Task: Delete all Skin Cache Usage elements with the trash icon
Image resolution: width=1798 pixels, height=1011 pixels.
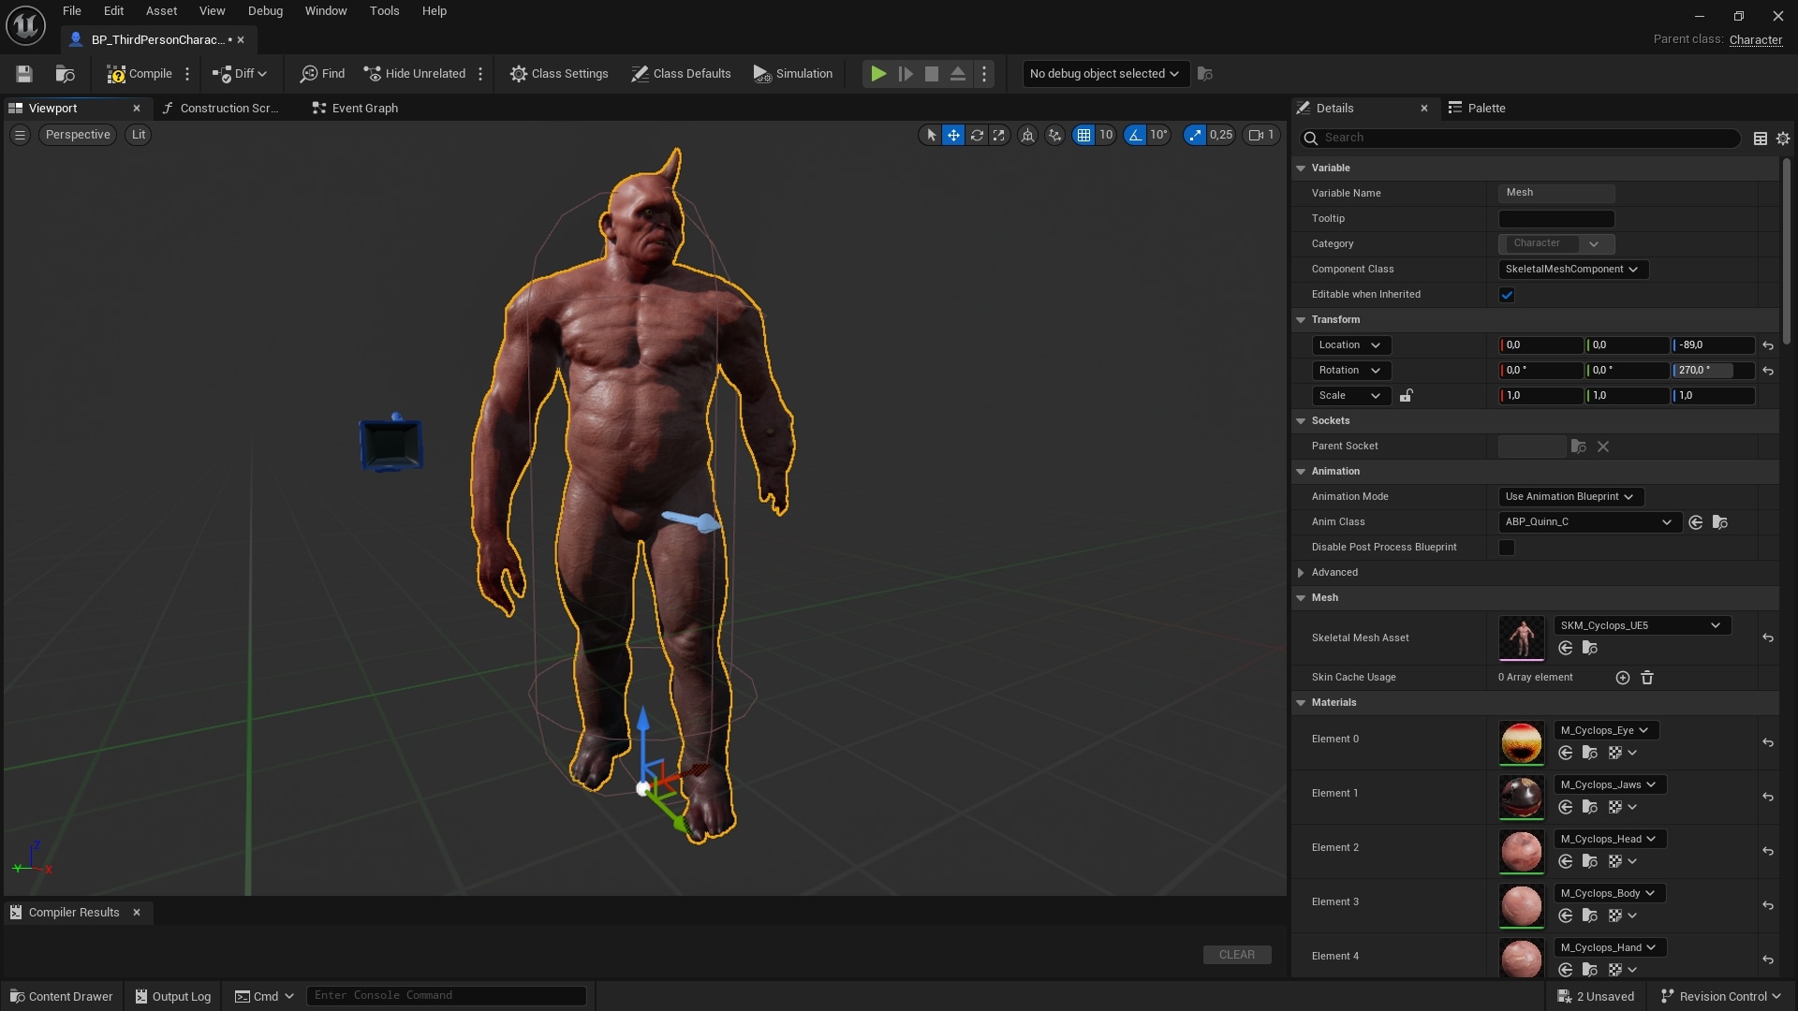Action: click(x=1647, y=678)
